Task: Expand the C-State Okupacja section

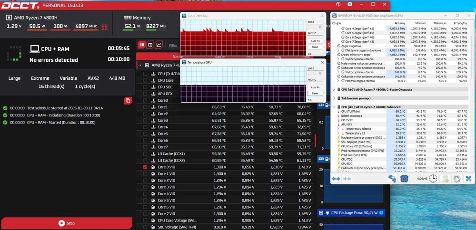Action: click(334, 89)
